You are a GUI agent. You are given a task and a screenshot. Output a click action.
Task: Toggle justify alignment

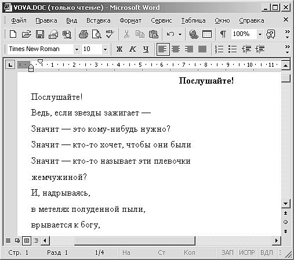click(202, 49)
